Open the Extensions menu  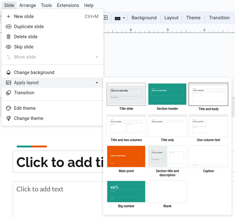click(68, 5)
